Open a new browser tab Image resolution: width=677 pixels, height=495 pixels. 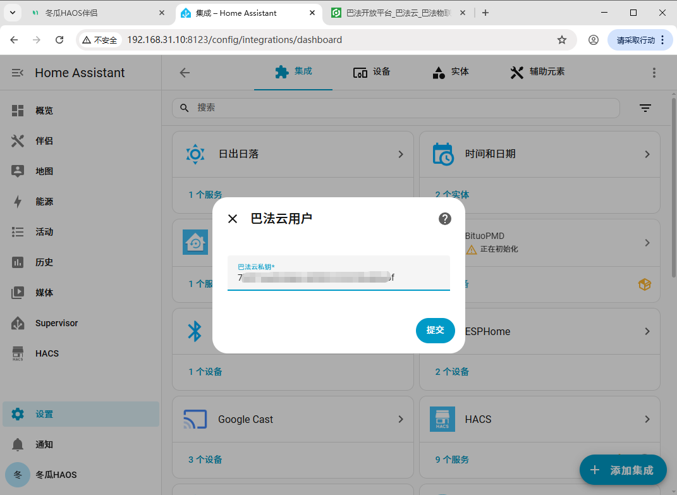(x=485, y=13)
